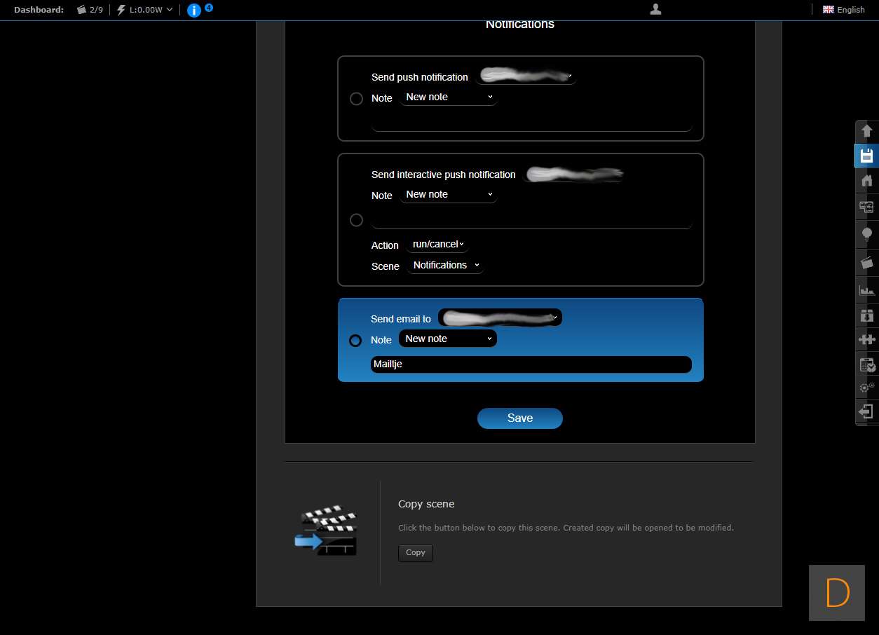Click the up arrow sidebar icon
The height and width of the screenshot is (635, 879).
(x=866, y=131)
